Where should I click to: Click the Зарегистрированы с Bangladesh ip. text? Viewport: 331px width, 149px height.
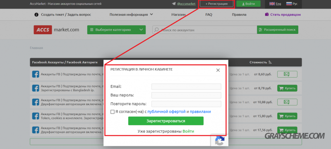click(x=67, y=90)
